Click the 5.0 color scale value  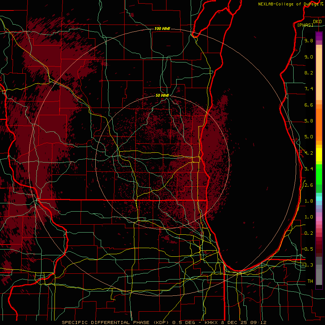pyautogui.click(x=309, y=137)
